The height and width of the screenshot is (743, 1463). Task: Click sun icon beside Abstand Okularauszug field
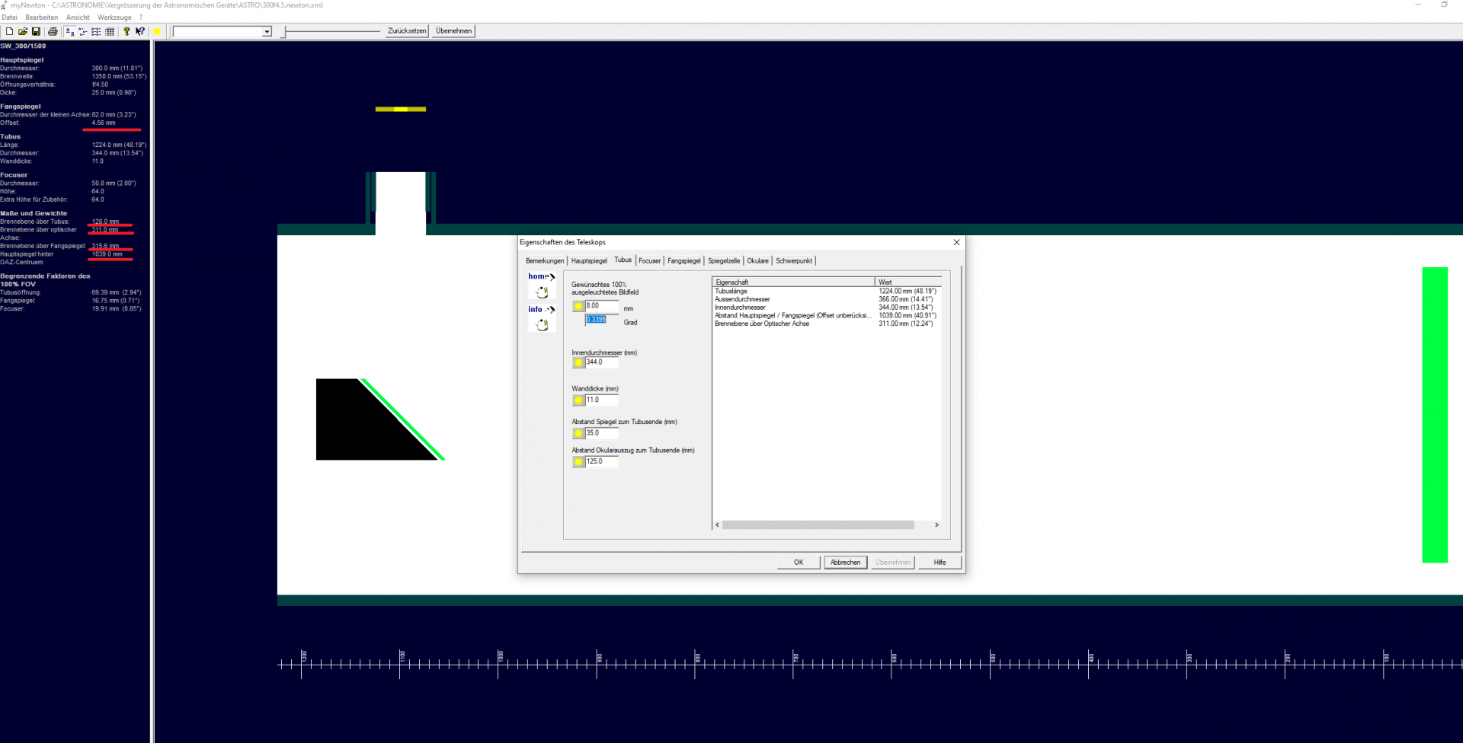pyautogui.click(x=578, y=461)
